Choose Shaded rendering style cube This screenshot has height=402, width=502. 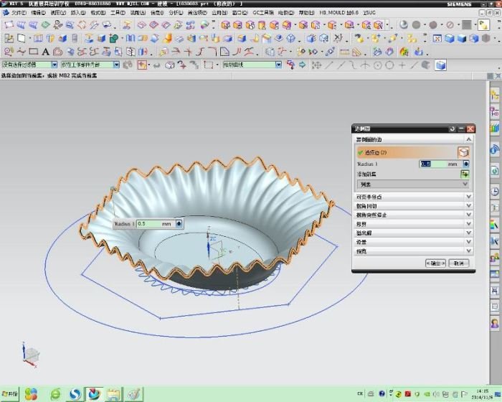(x=462, y=39)
